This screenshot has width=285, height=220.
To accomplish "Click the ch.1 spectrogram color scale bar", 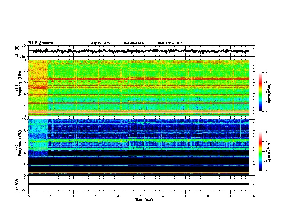I will click(260, 92).
